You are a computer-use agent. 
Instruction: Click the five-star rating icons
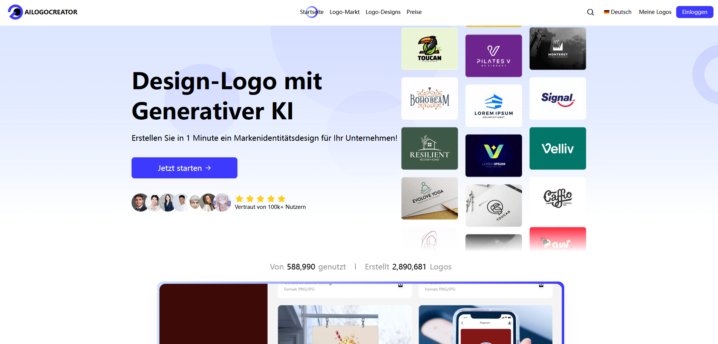260,199
